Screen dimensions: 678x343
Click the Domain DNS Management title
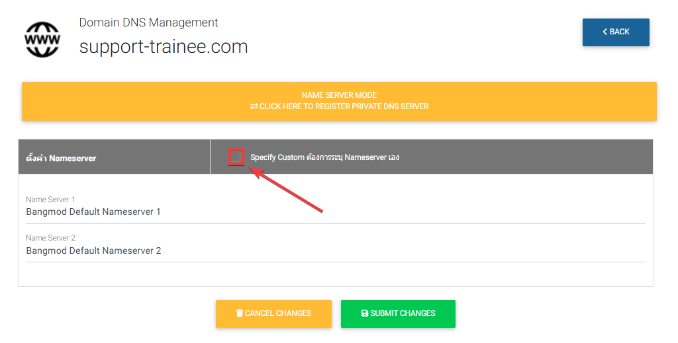[148, 22]
